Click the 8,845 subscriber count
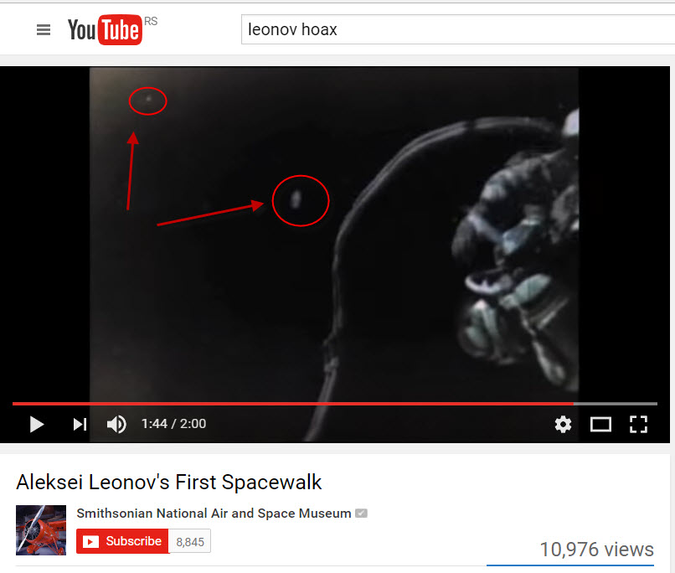 [190, 541]
